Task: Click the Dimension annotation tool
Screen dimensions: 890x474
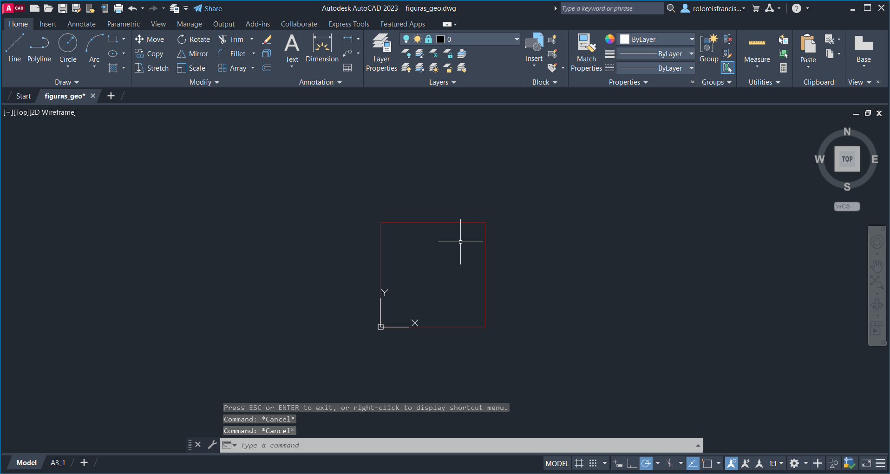Action: click(322, 48)
